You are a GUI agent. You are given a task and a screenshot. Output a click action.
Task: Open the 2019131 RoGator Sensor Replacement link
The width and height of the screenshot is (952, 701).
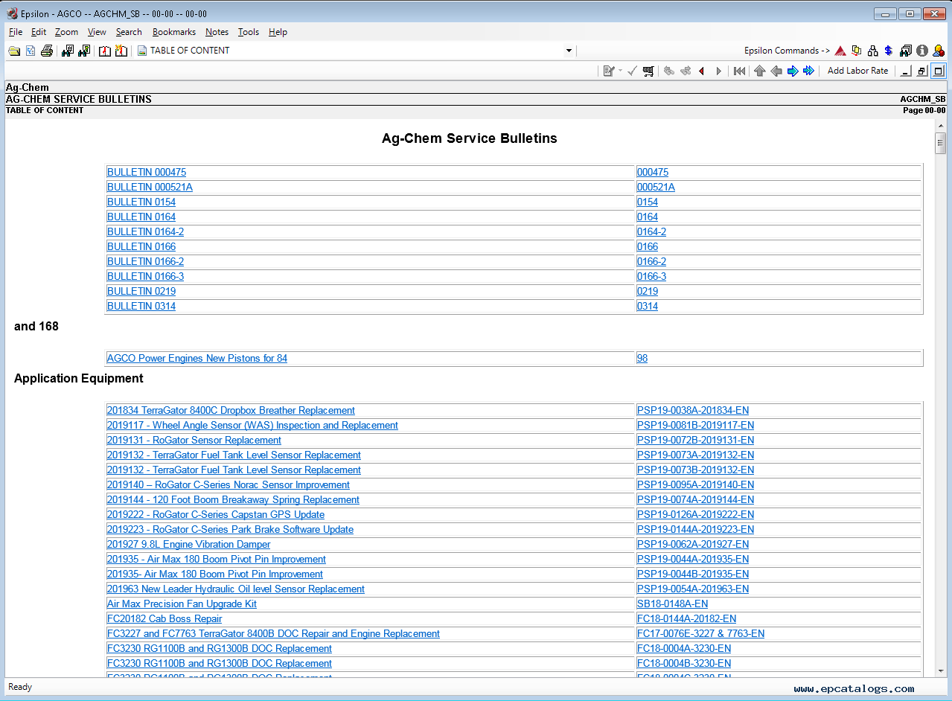(194, 440)
